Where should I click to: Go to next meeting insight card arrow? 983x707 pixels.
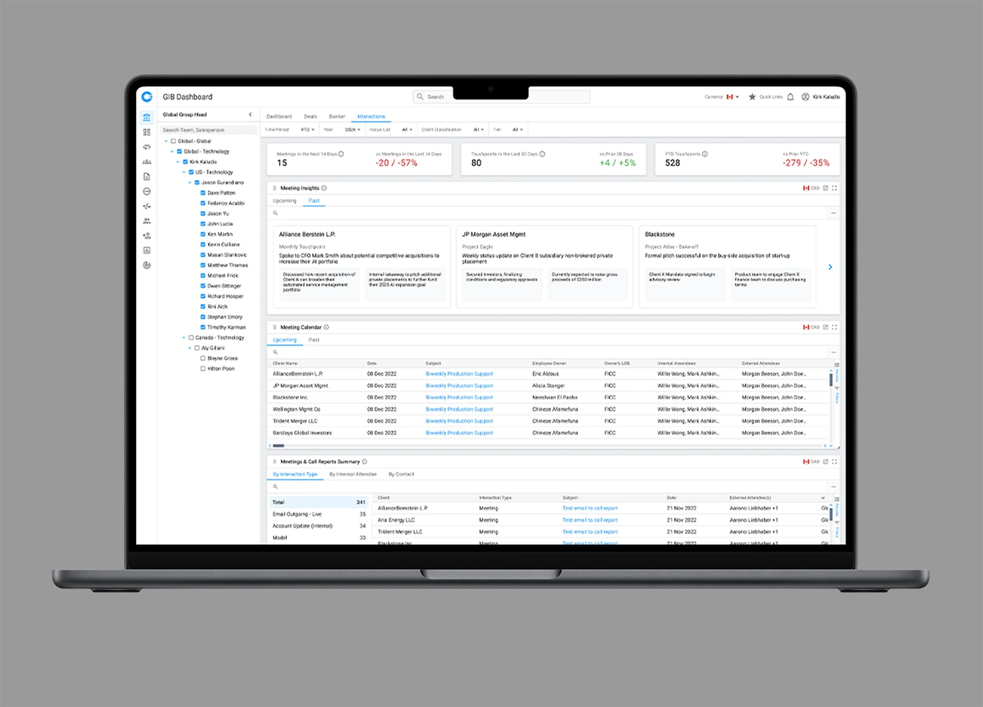click(x=830, y=267)
